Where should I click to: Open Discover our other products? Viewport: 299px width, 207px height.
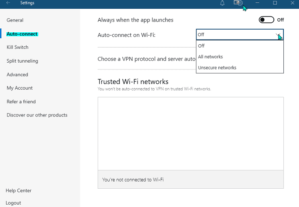pyautogui.click(x=37, y=115)
